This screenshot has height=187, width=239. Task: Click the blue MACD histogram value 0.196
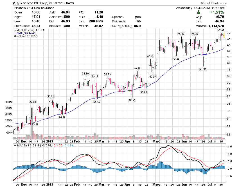click(x=69, y=145)
